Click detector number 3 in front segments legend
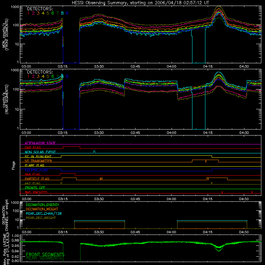This screenshot has width=265, height=265. [38, 13]
